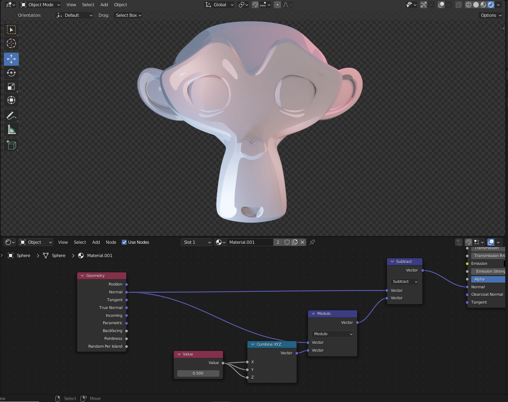Collapse the Geometry node header
Screen dimensions: 508x402
[82, 275]
